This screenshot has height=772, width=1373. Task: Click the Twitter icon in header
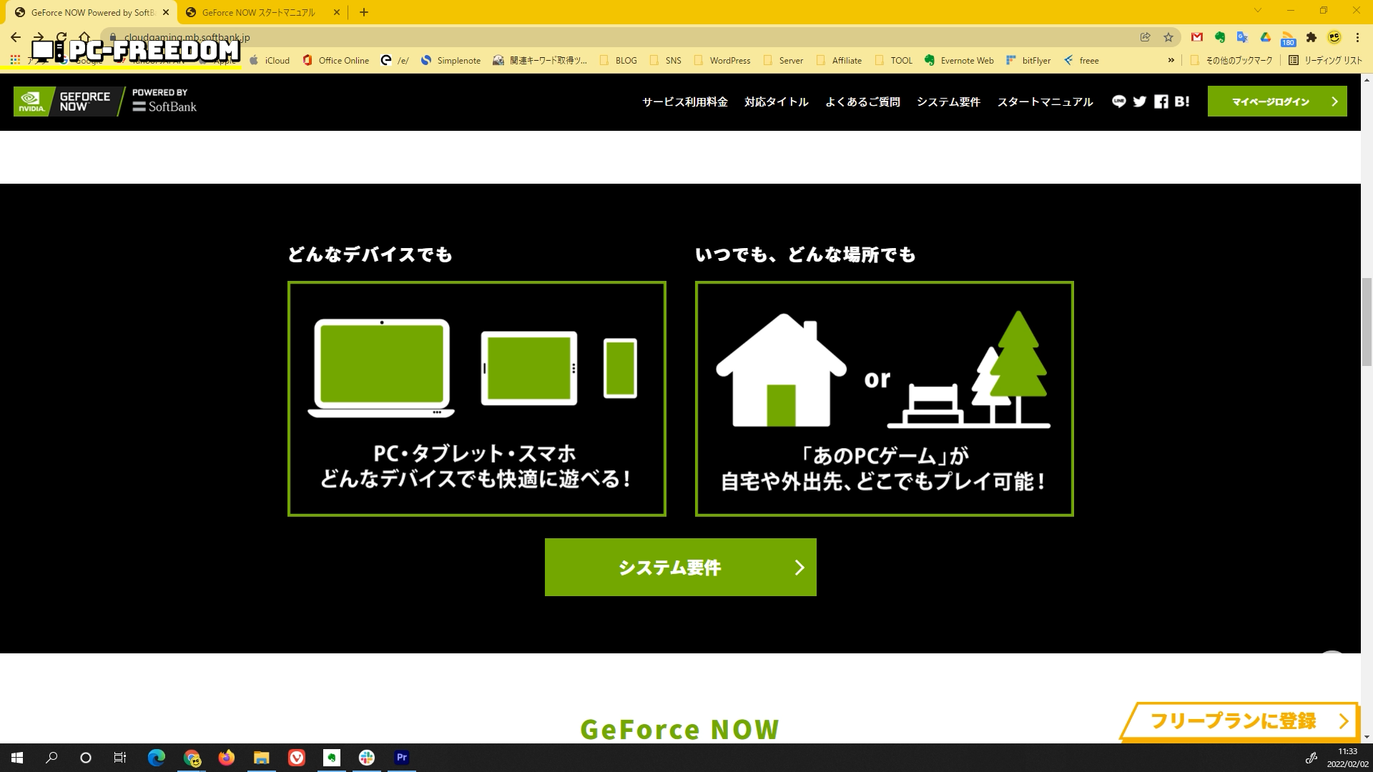[1140, 102]
